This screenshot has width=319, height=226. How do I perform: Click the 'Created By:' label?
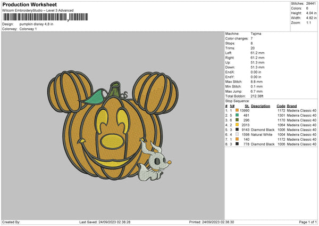[11, 222]
